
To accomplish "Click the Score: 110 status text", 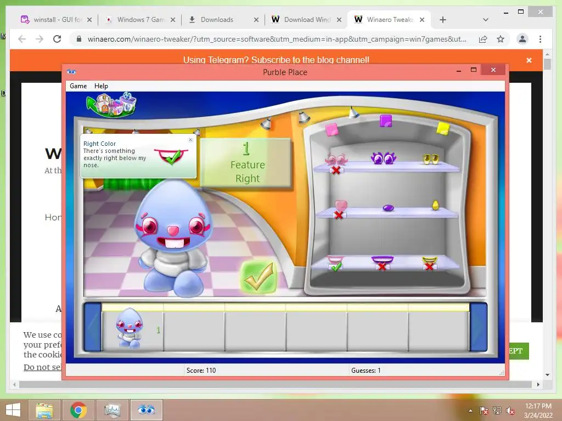I will pos(201,371).
